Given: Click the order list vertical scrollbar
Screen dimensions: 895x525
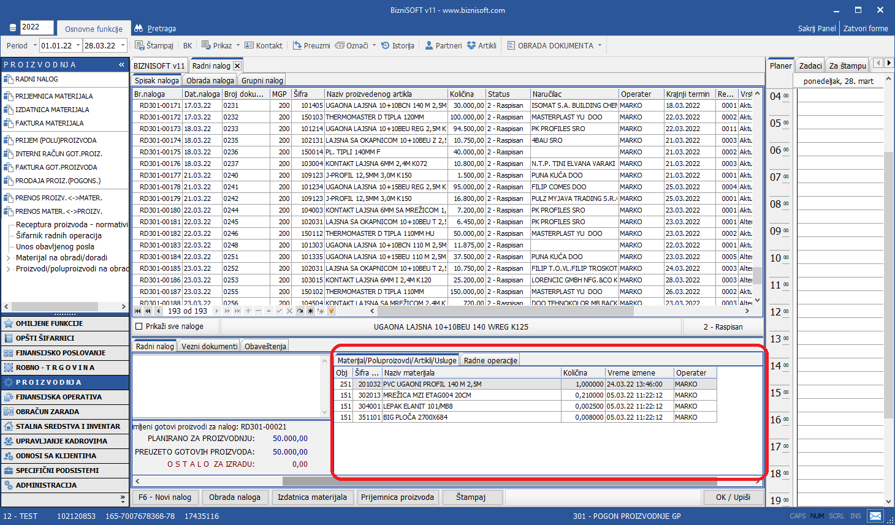Looking at the screenshot, I should (758, 196).
